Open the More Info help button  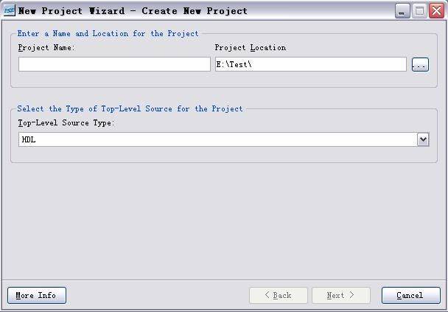37,296
